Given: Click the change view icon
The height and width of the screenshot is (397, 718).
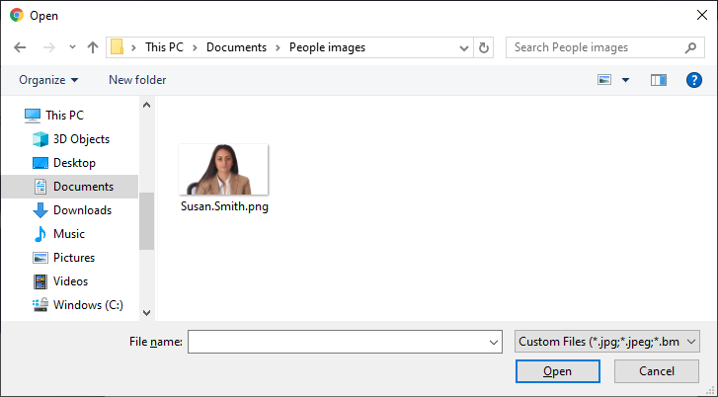Looking at the screenshot, I should coord(604,80).
